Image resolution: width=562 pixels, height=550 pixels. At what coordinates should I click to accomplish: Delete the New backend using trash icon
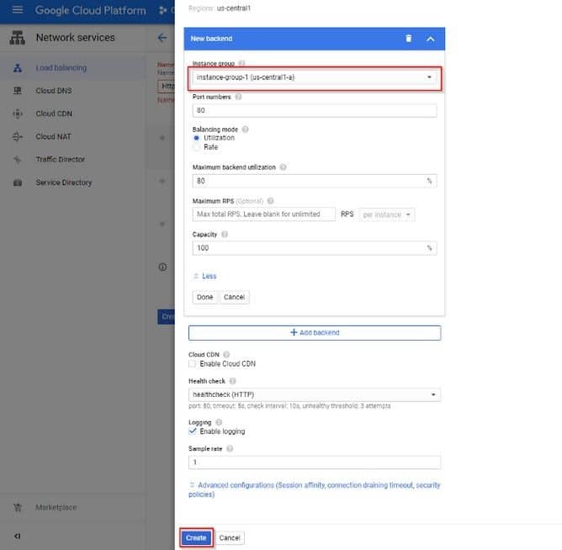tap(409, 39)
